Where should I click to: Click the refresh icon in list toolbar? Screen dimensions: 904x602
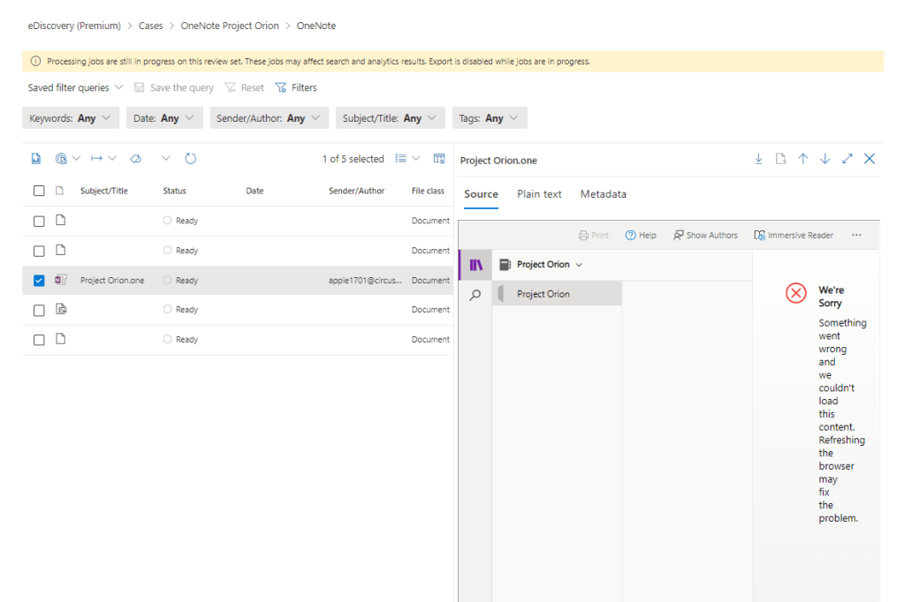190,159
